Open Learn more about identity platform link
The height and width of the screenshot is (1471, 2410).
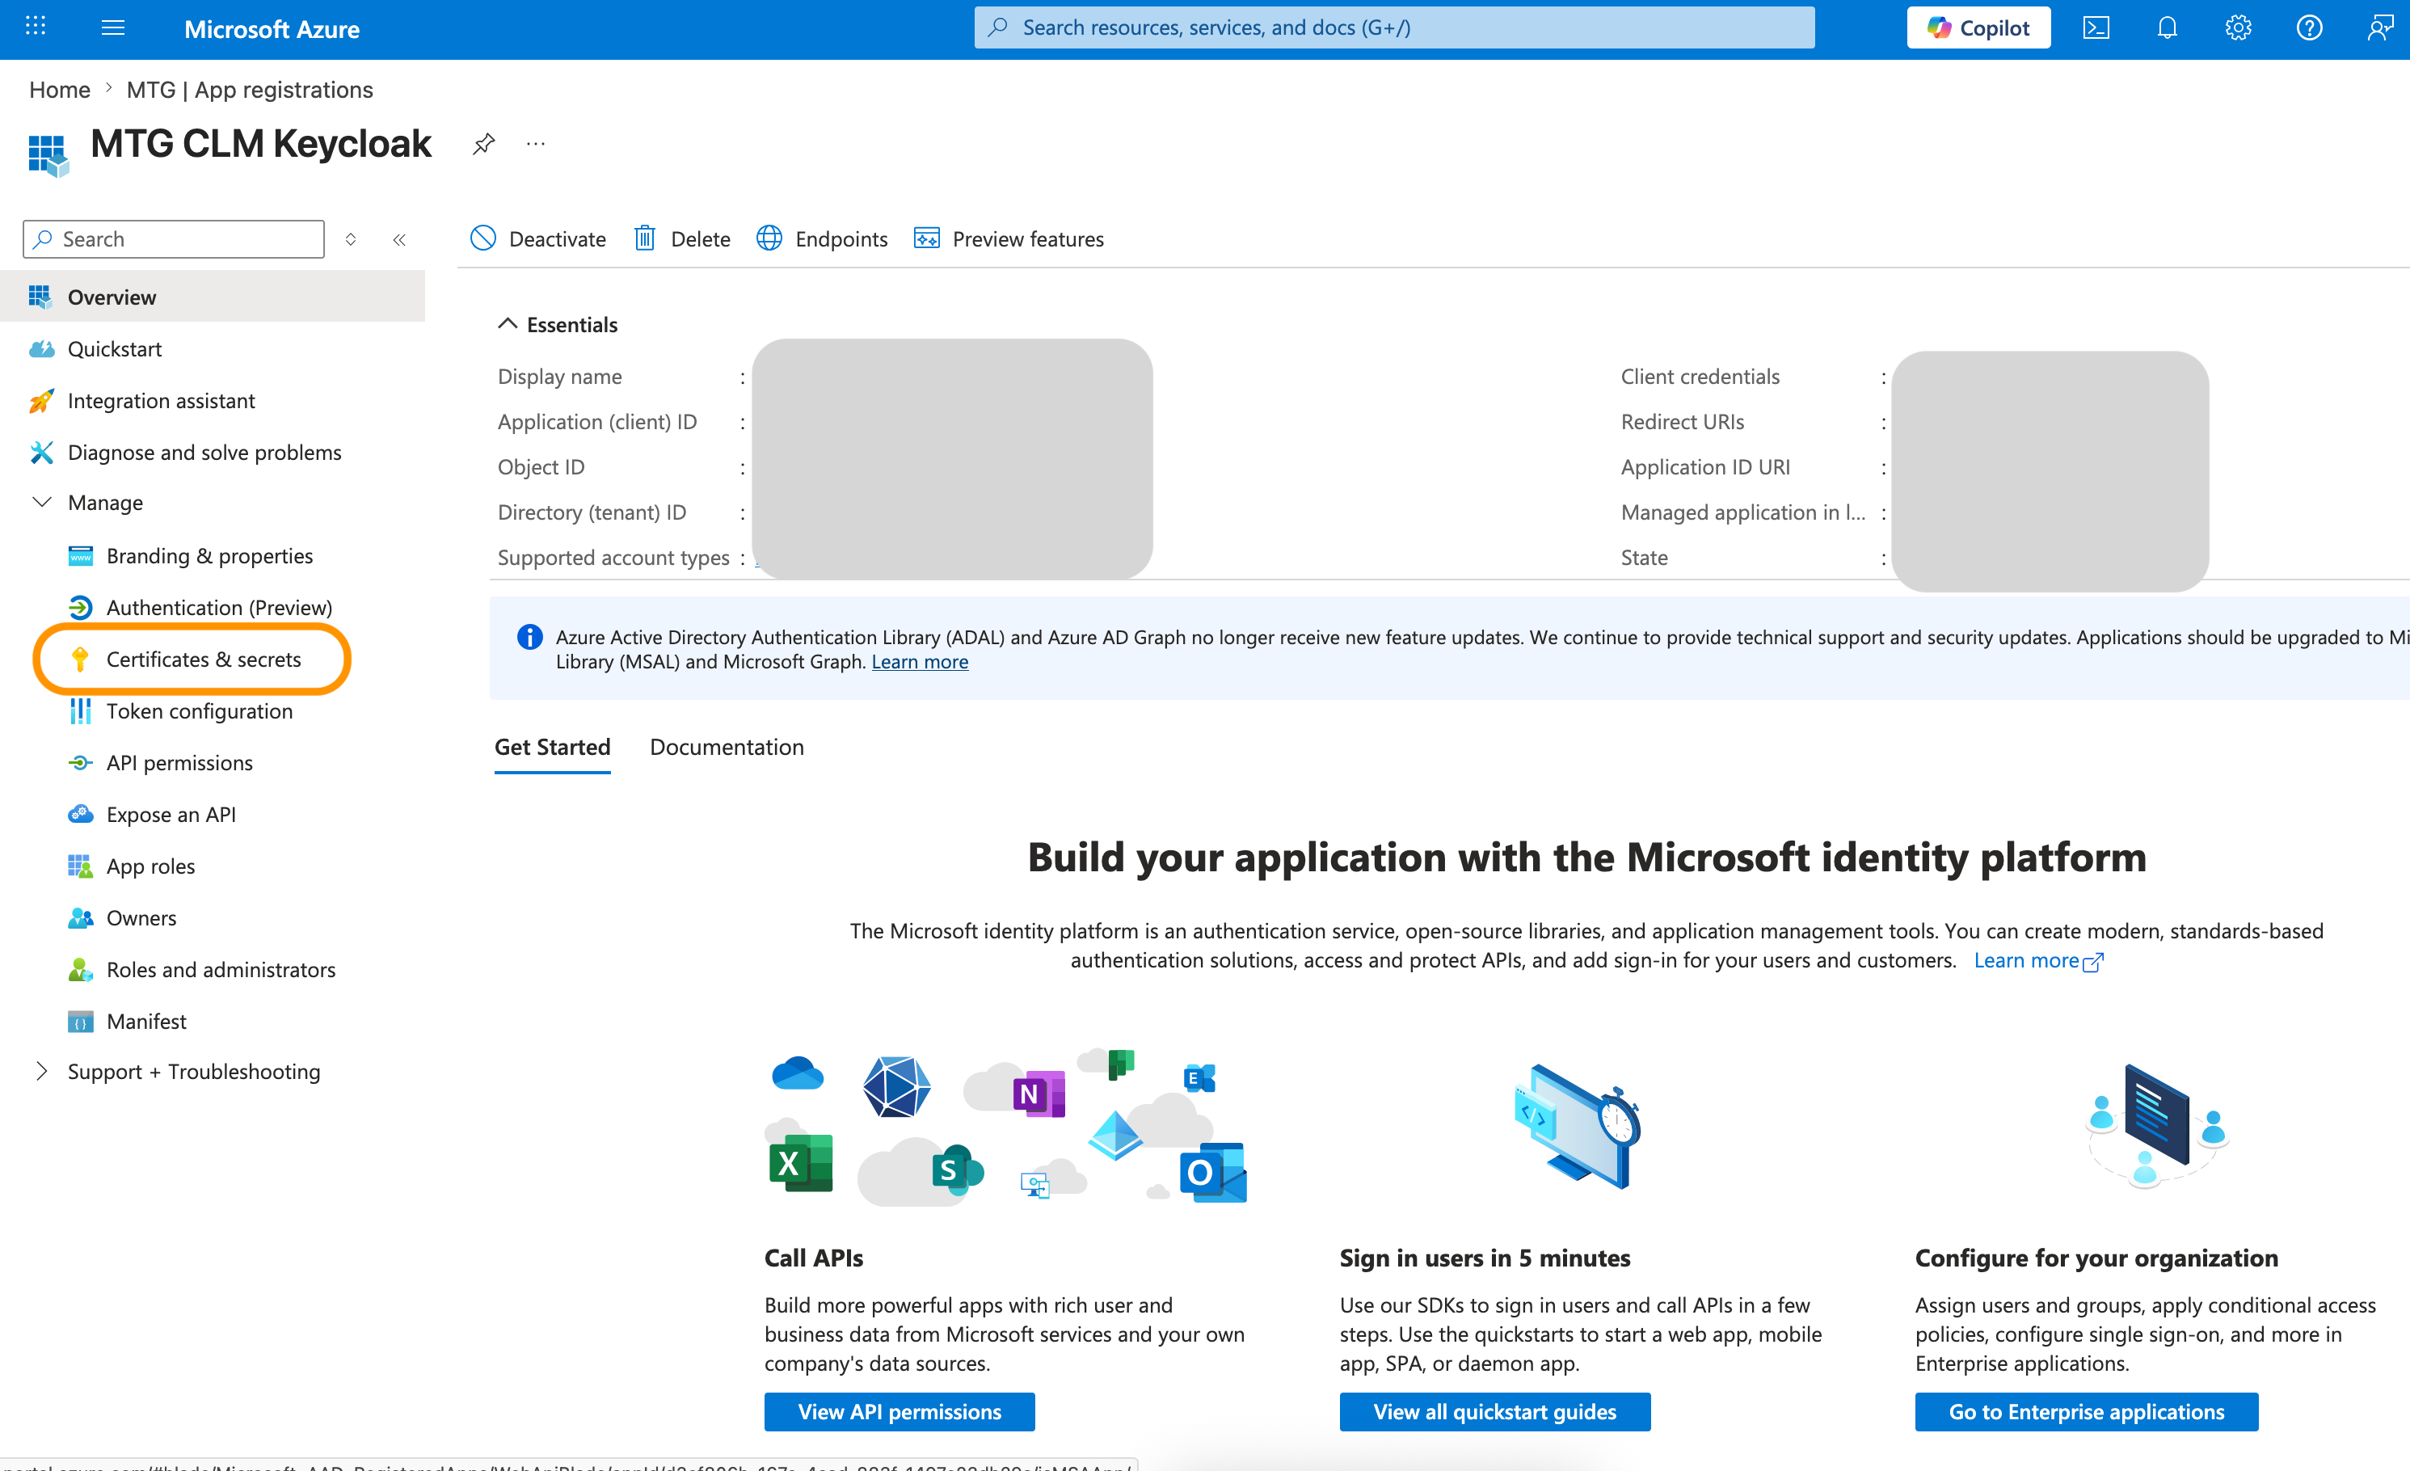[2037, 960]
